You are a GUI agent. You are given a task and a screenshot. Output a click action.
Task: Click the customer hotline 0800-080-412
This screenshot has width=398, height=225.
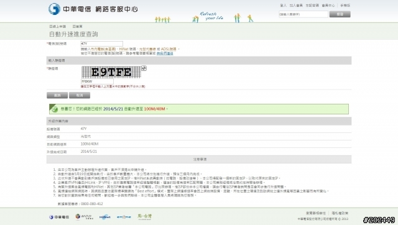92,204
